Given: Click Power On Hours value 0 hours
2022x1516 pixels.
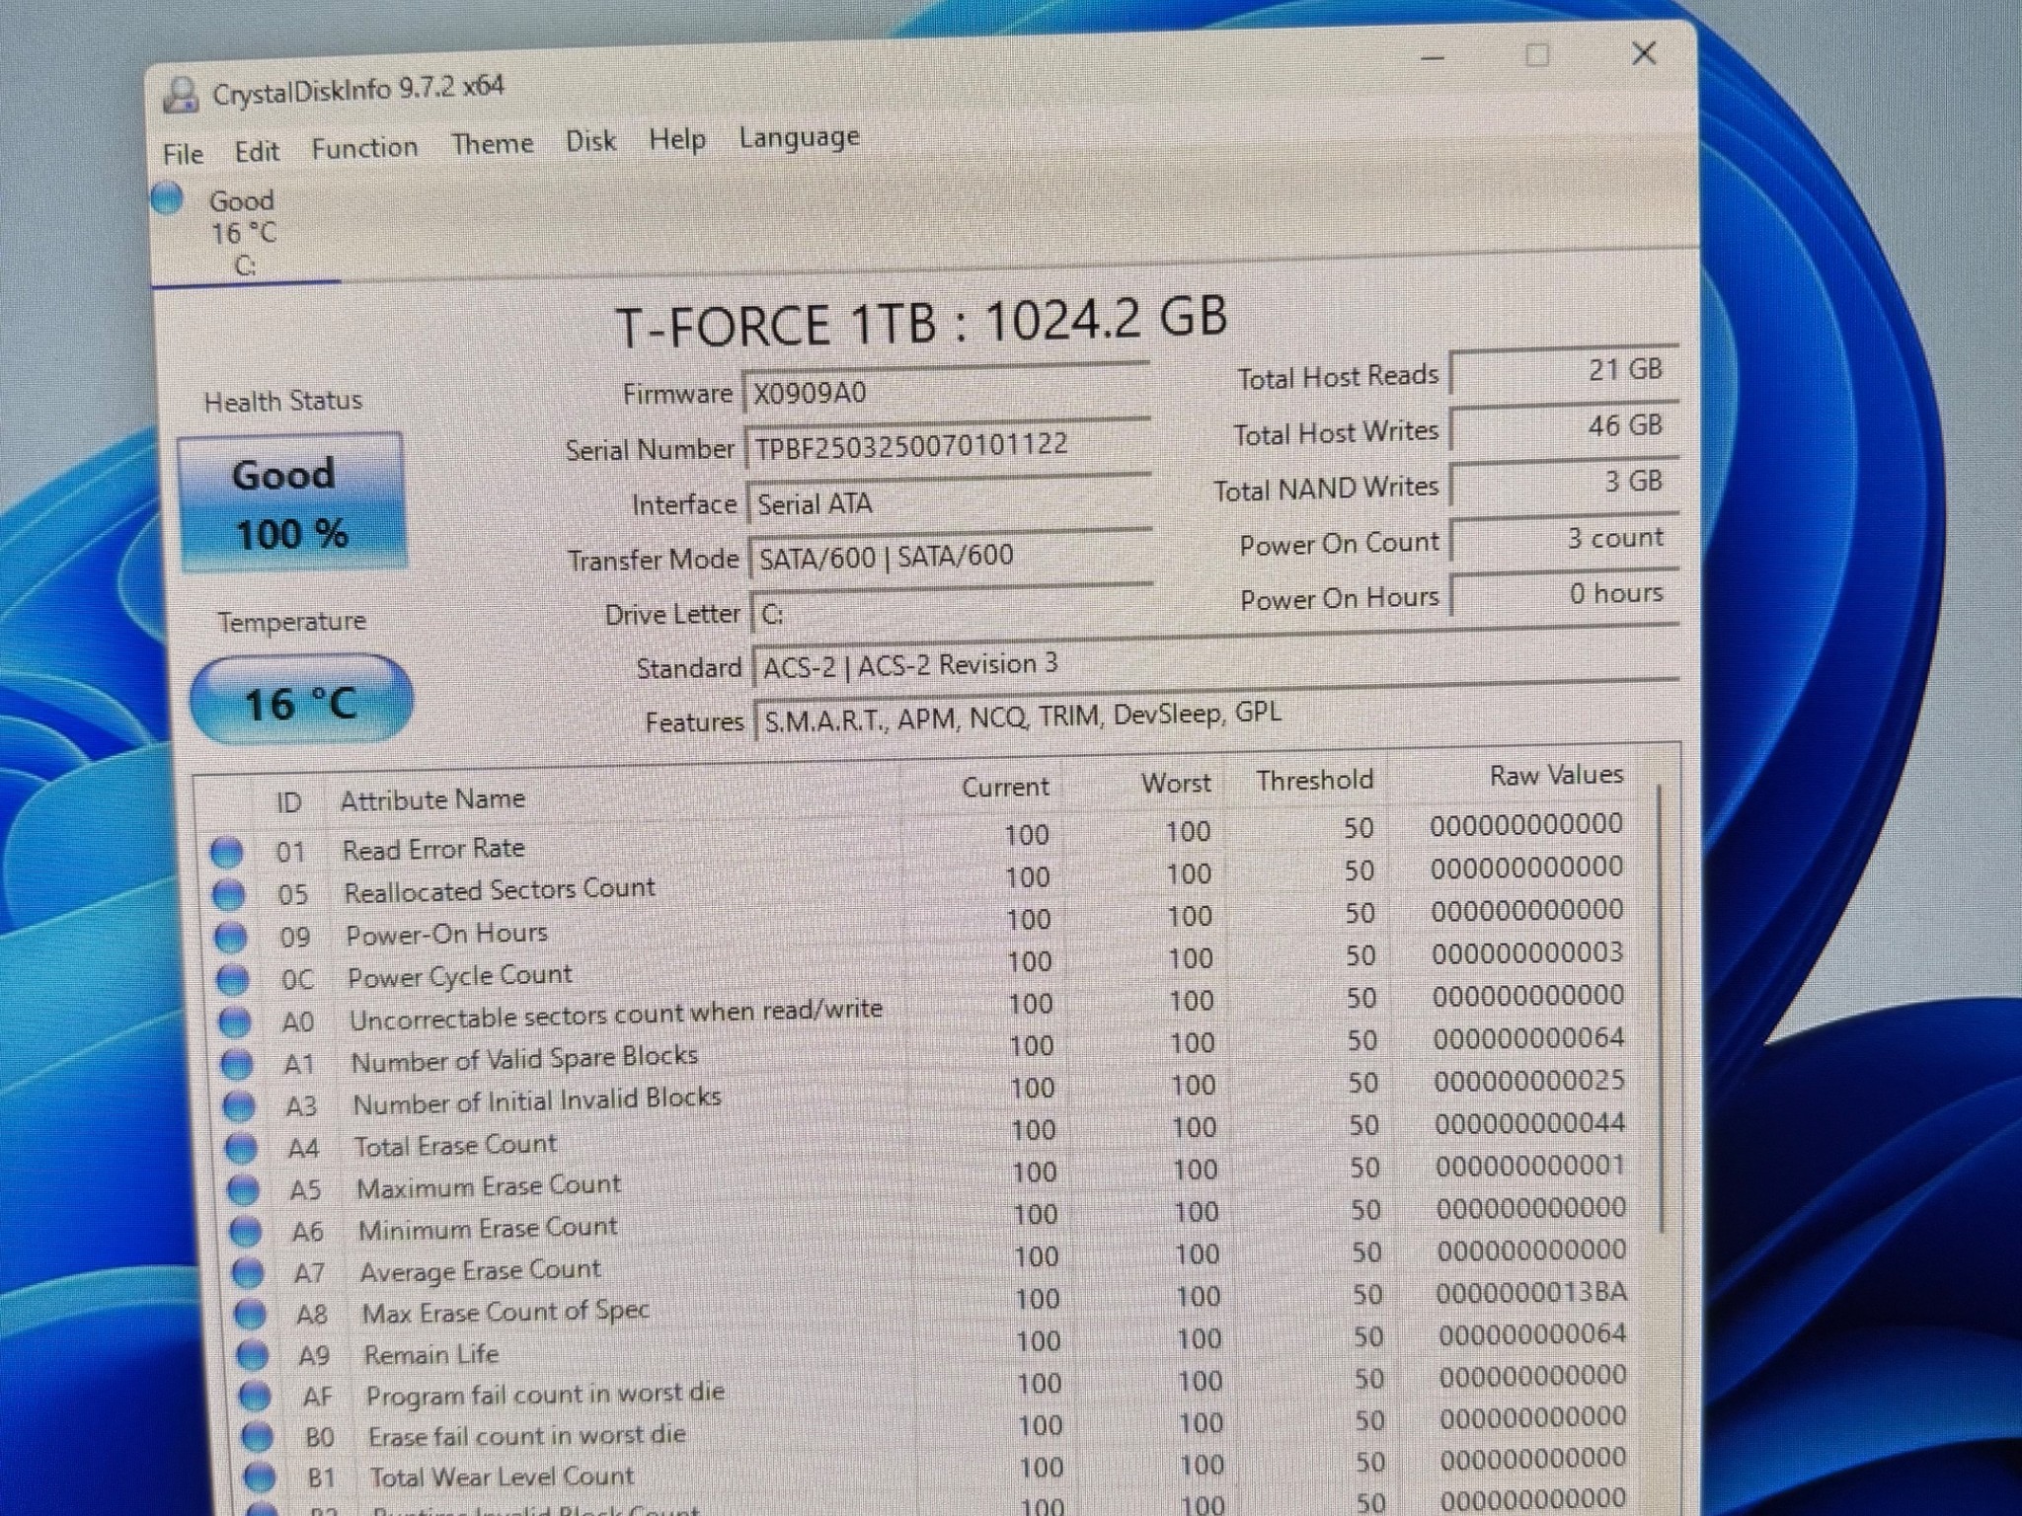Looking at the screenshot, I should (x=1565, y=594).
